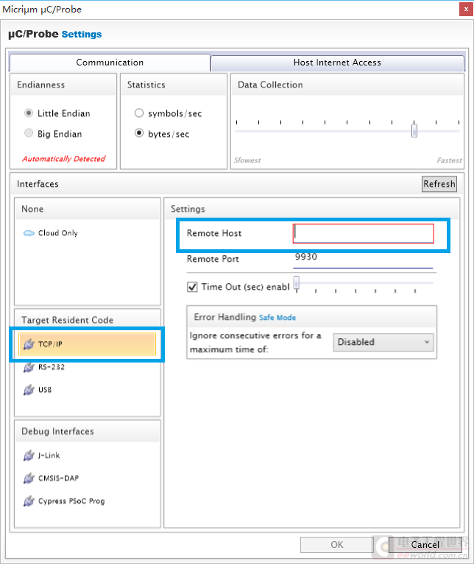Click the USB plug icon
The image size is (474, 564).
click(29, 390)
